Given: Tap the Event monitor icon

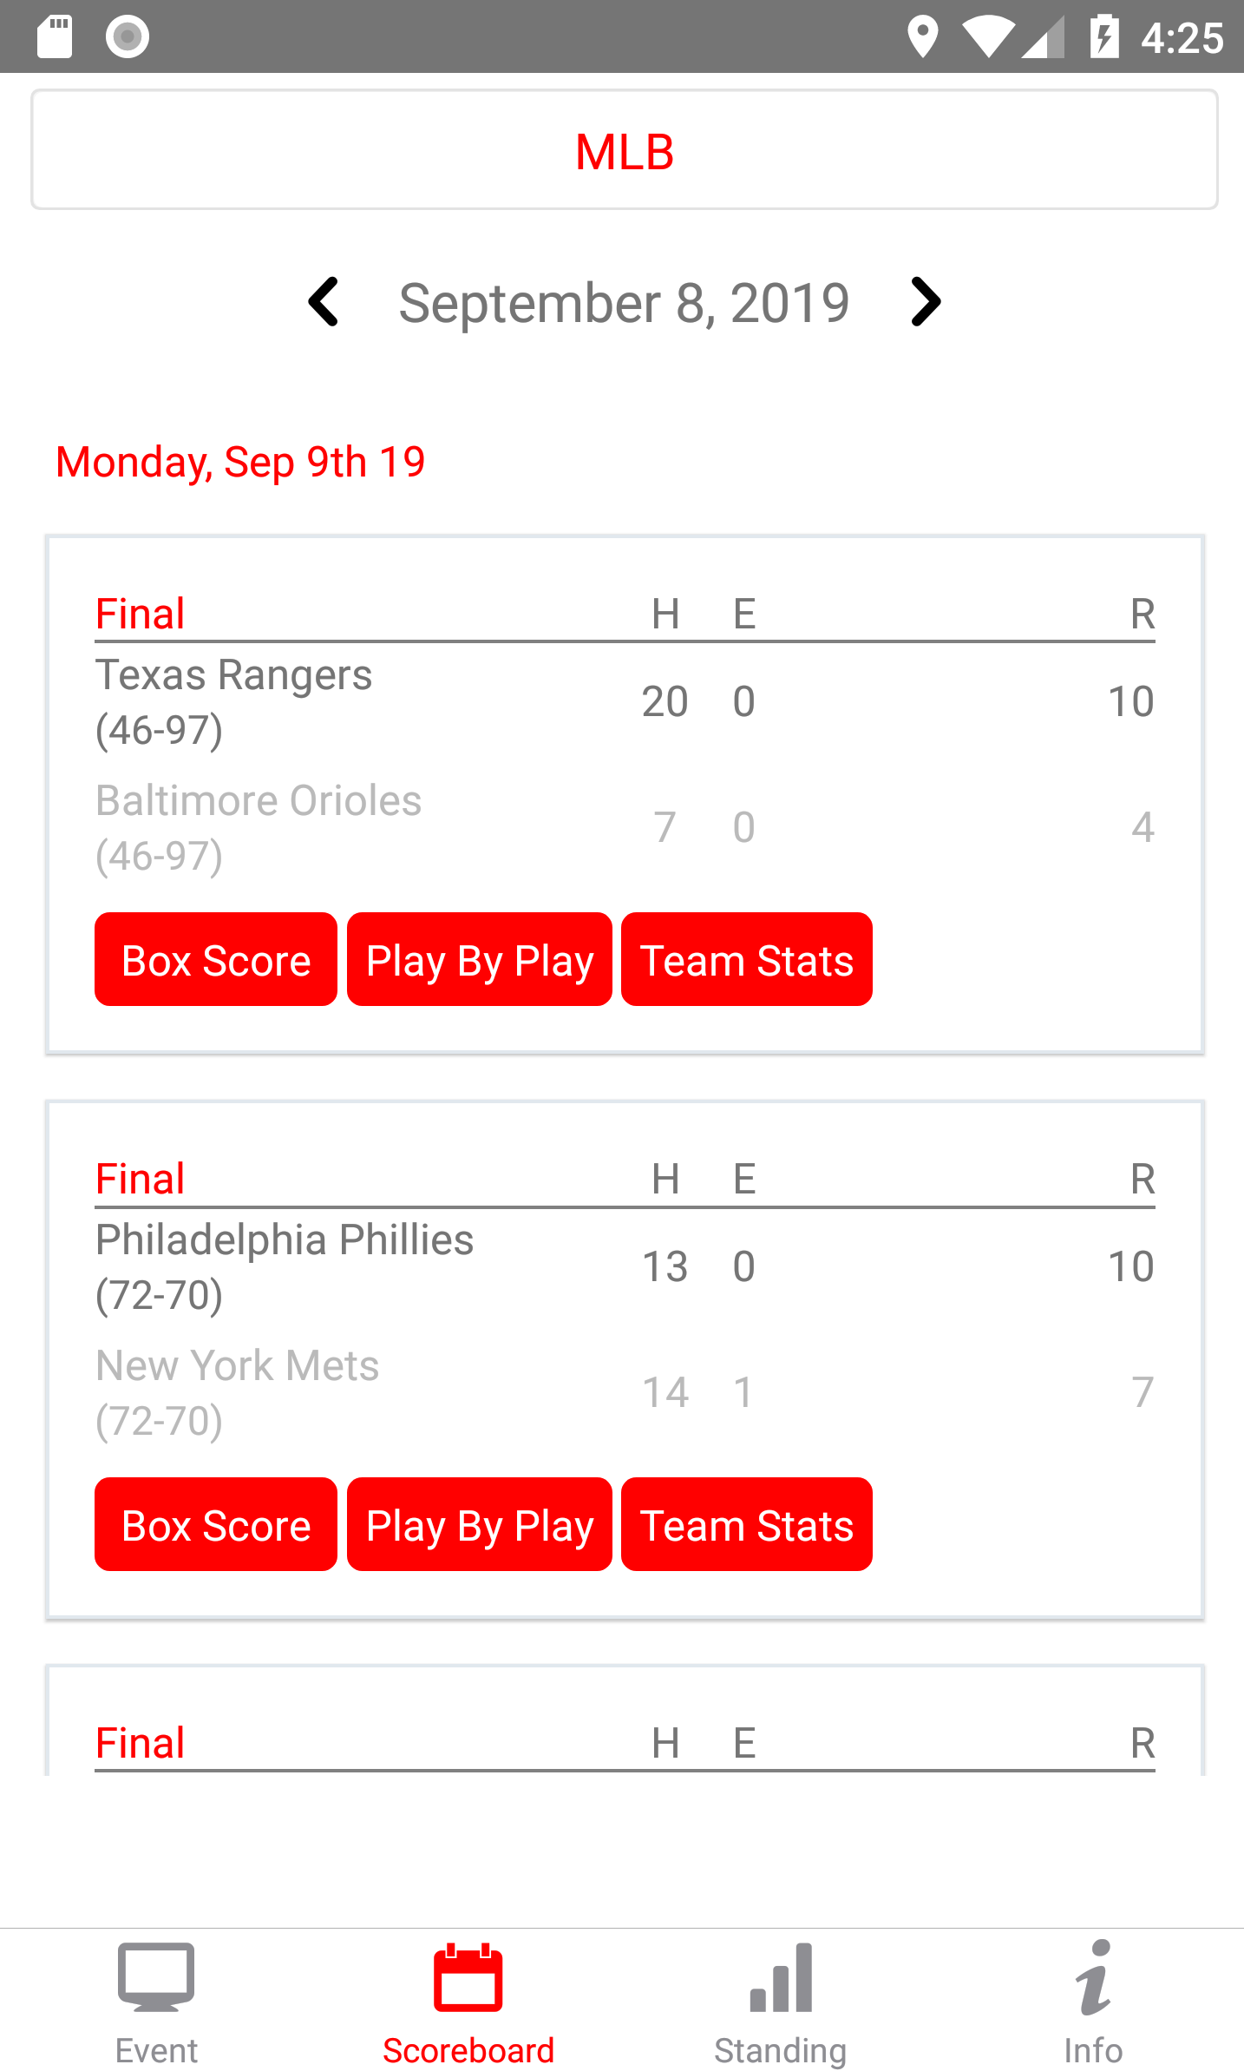Looking at the screenshot, I should point(156,1977).
